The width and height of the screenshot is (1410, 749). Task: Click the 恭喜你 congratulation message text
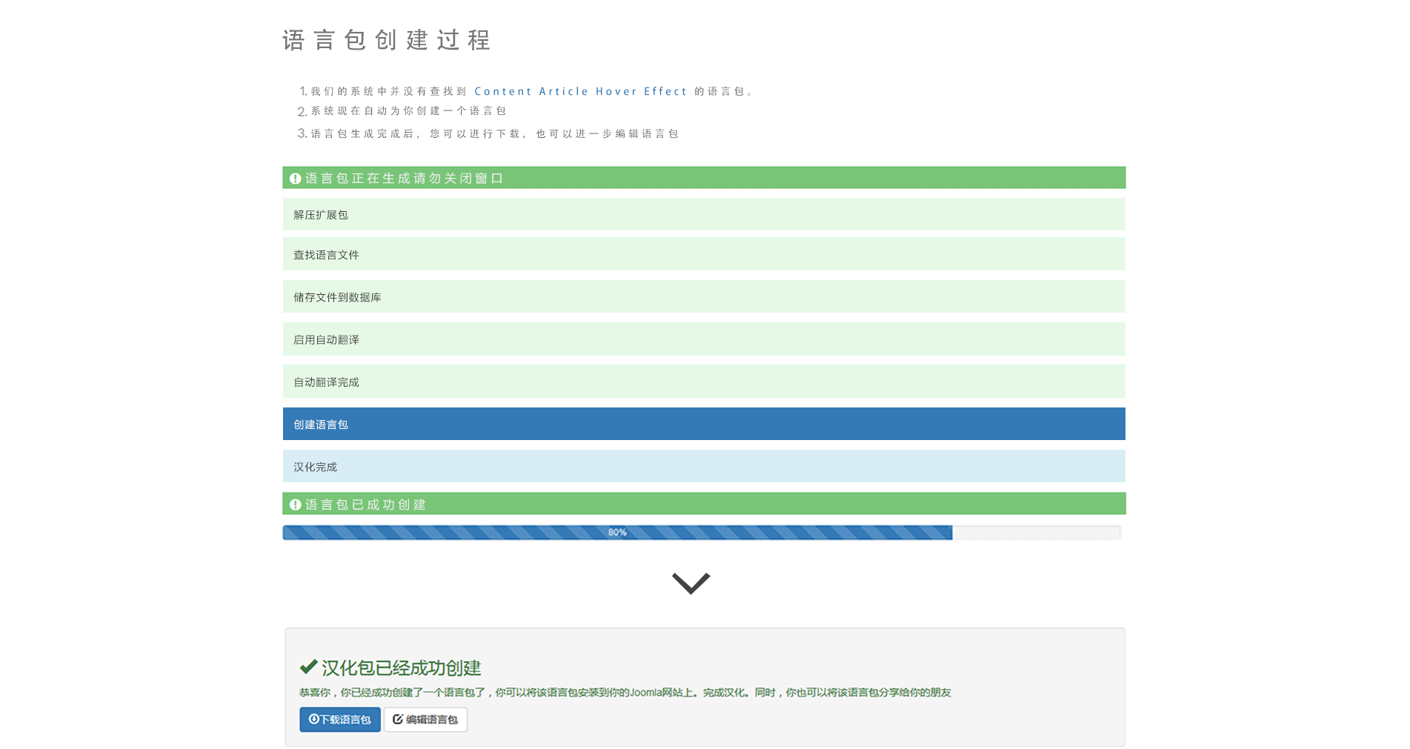(x=625, y=693)
